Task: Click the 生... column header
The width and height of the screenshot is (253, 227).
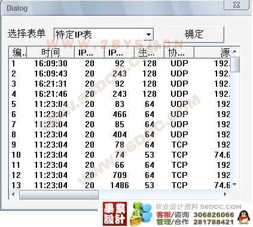Action: tap(149, 53)
